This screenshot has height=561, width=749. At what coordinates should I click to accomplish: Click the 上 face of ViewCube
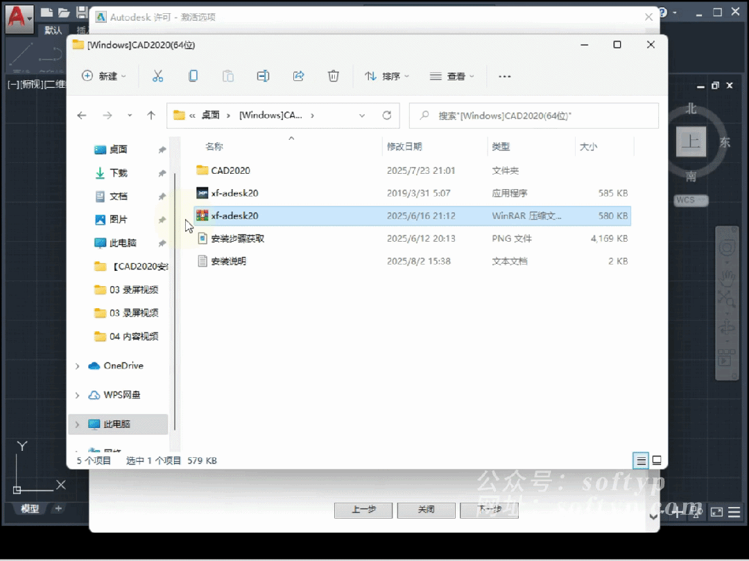click(691, 142)
